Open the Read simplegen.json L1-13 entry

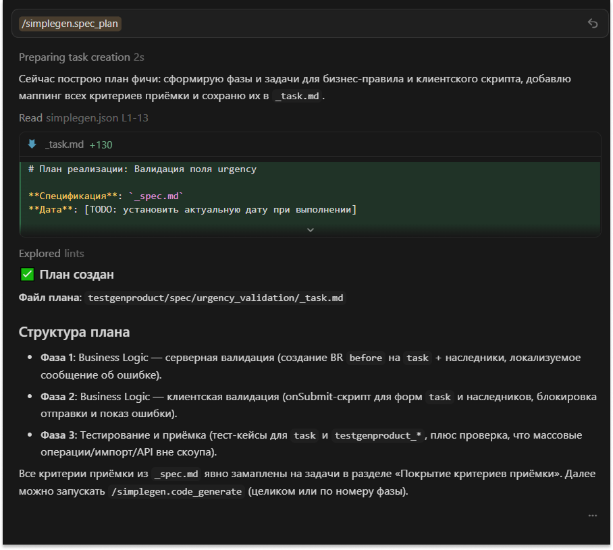pos(83,118)
